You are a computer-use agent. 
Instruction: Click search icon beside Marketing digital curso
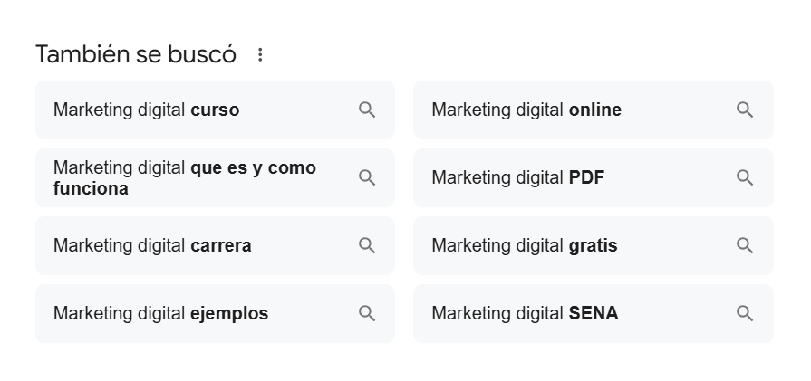click(x=367, y=110)
